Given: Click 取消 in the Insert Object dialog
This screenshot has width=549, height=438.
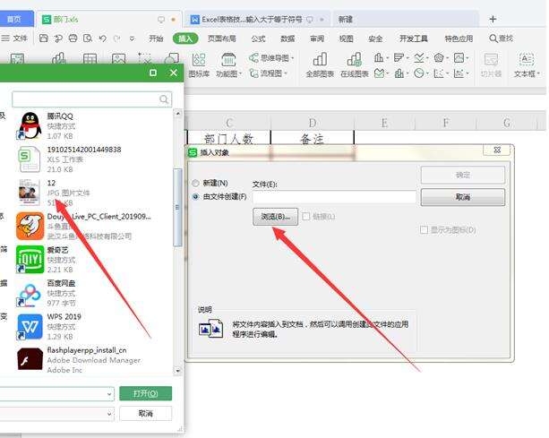Looking at the screenshot, I should tap(463, 197).
